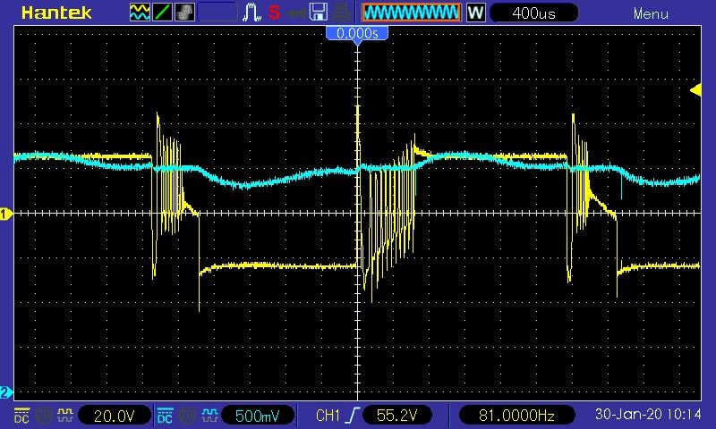Click the gray persistence display icon

tap(184, 13)
